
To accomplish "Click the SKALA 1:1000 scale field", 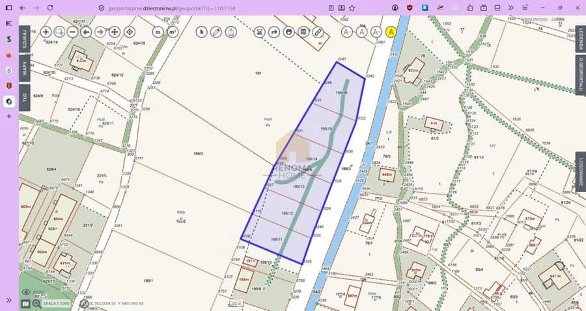I will pos(57,304).
